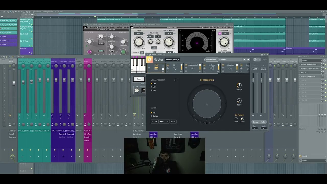
Task: Select Low vocal register
Action: [x=153, y=84]
